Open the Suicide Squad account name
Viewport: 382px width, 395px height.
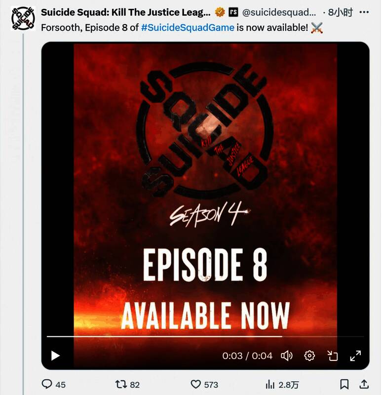[x=125, y=12]
